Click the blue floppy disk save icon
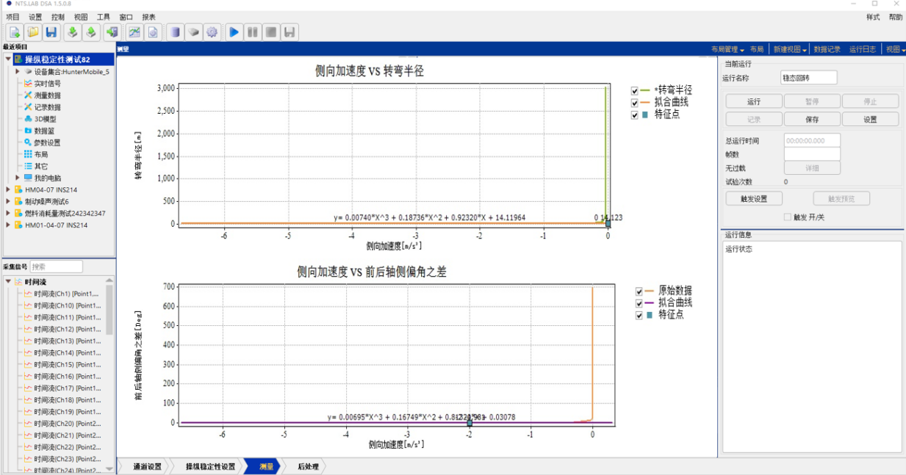 tap(51, 32)
